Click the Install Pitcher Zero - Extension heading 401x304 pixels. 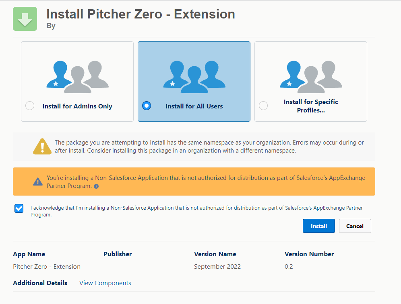click(141, 14)
